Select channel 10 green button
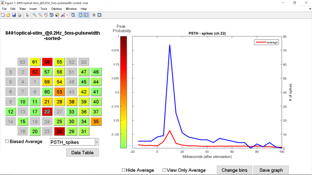This screenshot has width=312, height=175. [x=23, y=102]
